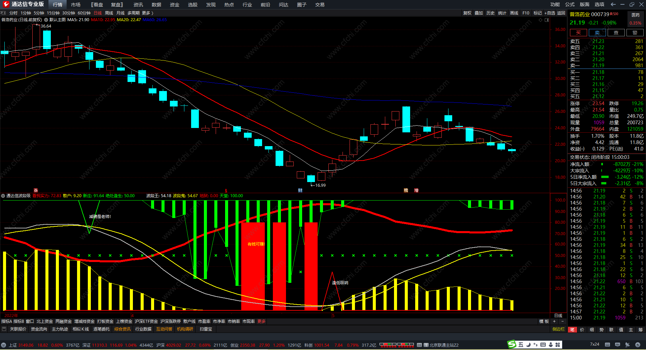Select the 日线 daily period
The width and height of the screenshot is (646, 350).
pyautogui.click(x=98, y=13)
